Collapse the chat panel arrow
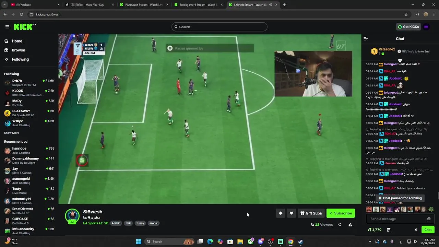This screenshot has height=247, width=439. point(366,39)
